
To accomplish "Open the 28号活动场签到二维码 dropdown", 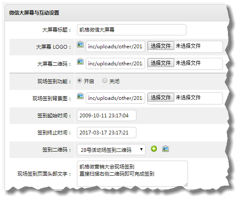I will [111, 149].
